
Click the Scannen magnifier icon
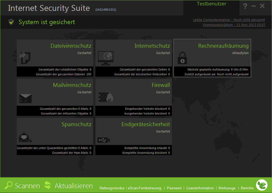[9, 186]
